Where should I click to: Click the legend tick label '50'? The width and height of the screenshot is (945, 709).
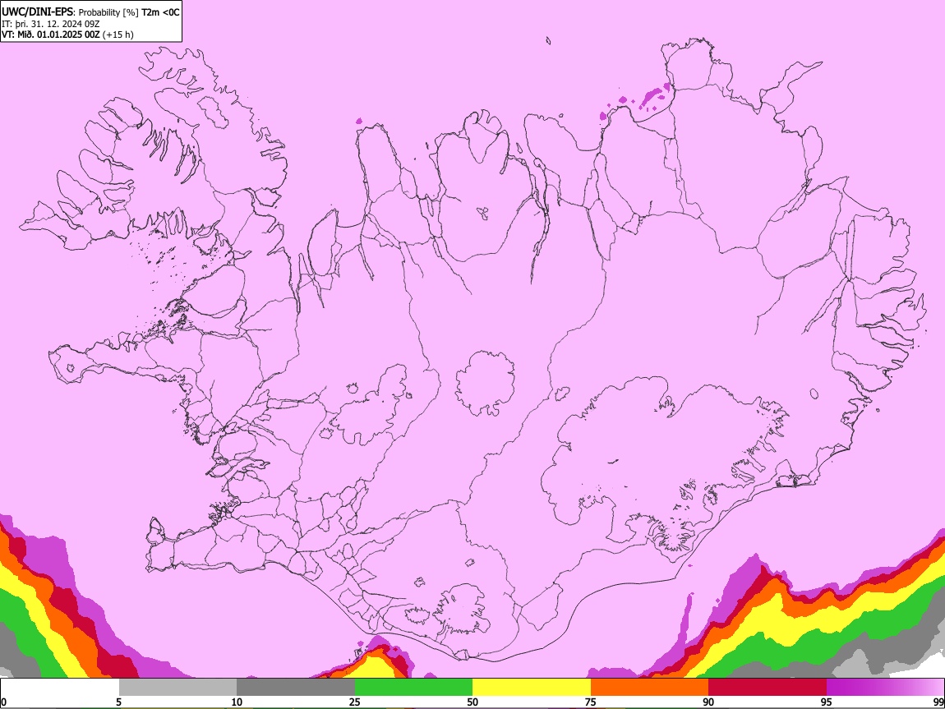(x=472, y=702)
